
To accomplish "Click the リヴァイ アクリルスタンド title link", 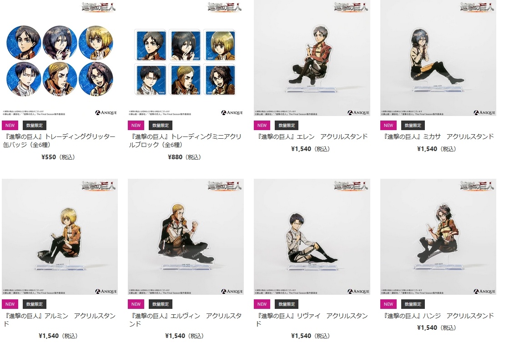I will click(x=312, y=320).
